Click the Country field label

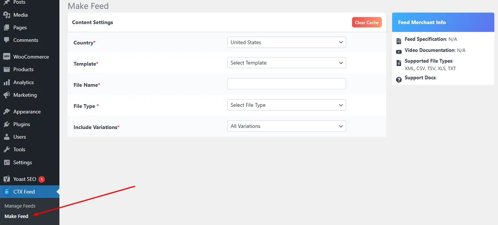pos(84,43)
